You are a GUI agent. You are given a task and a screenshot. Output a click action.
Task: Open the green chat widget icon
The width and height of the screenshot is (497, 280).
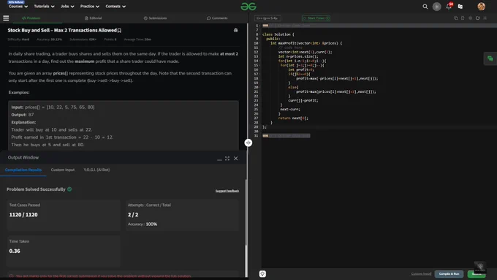tap(490, 58)
